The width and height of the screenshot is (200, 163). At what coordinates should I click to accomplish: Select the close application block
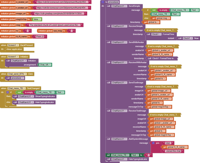point(15,49)
